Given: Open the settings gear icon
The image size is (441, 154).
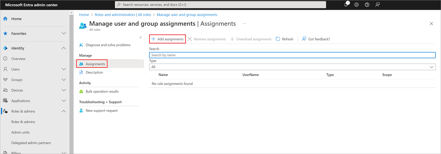Looking at the screenshot, I should point(356,4).
